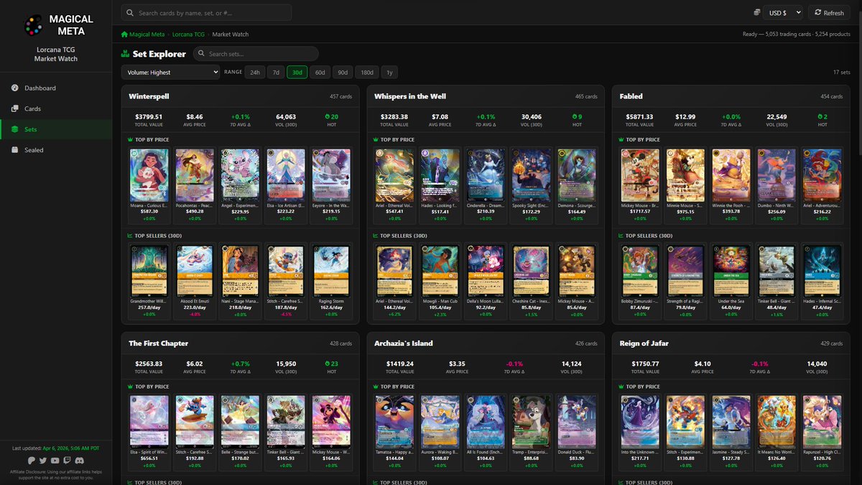Viewport: 862px width, 485px height.
Task: Set range to 7d
Action: pyautogui.click(x=276, y=72)
